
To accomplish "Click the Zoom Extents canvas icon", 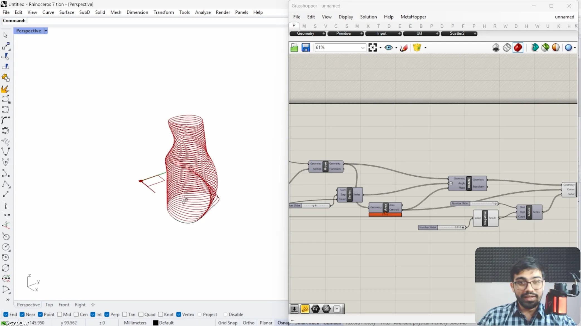I will point(372,48).
